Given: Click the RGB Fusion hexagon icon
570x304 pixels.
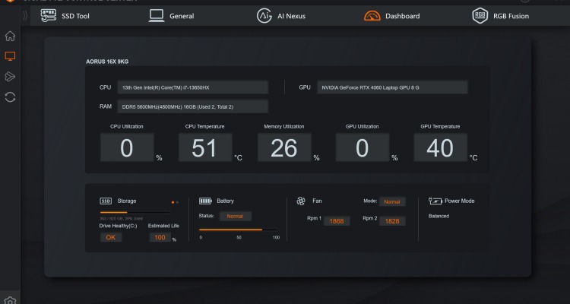Looking at the screenshot, I should point(480,16).
